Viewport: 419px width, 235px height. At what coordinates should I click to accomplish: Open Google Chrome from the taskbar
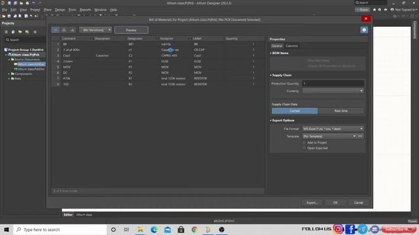[x=194, y=229]
